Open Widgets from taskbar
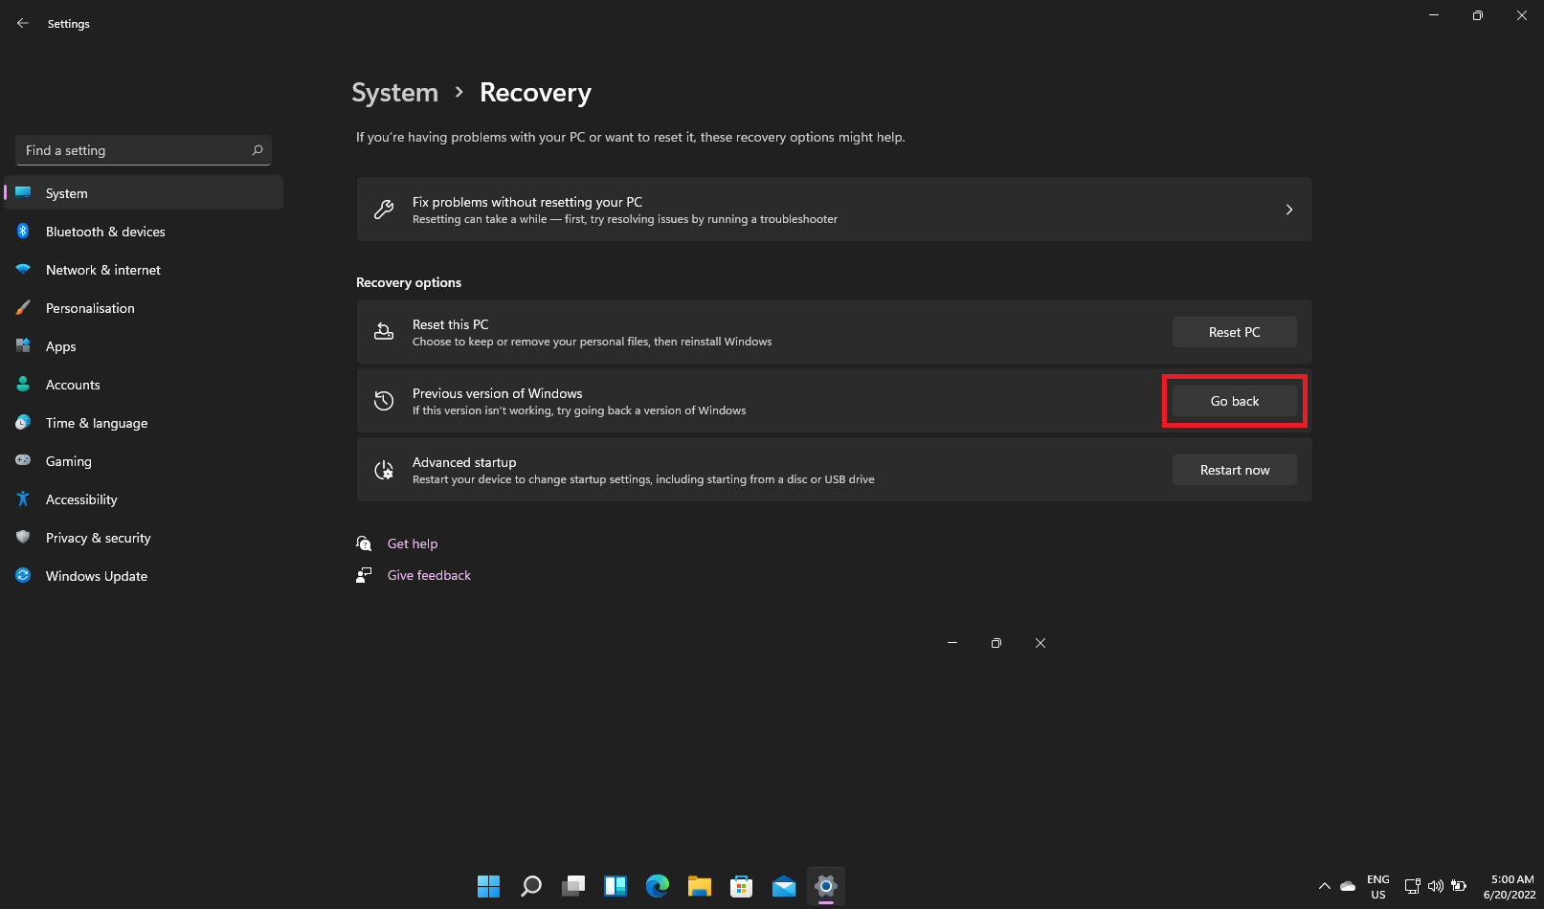 coord(615,886)
